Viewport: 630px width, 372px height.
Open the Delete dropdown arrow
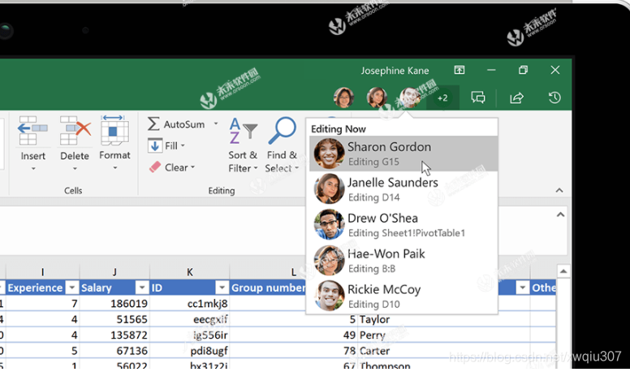[x=75, y=168]
